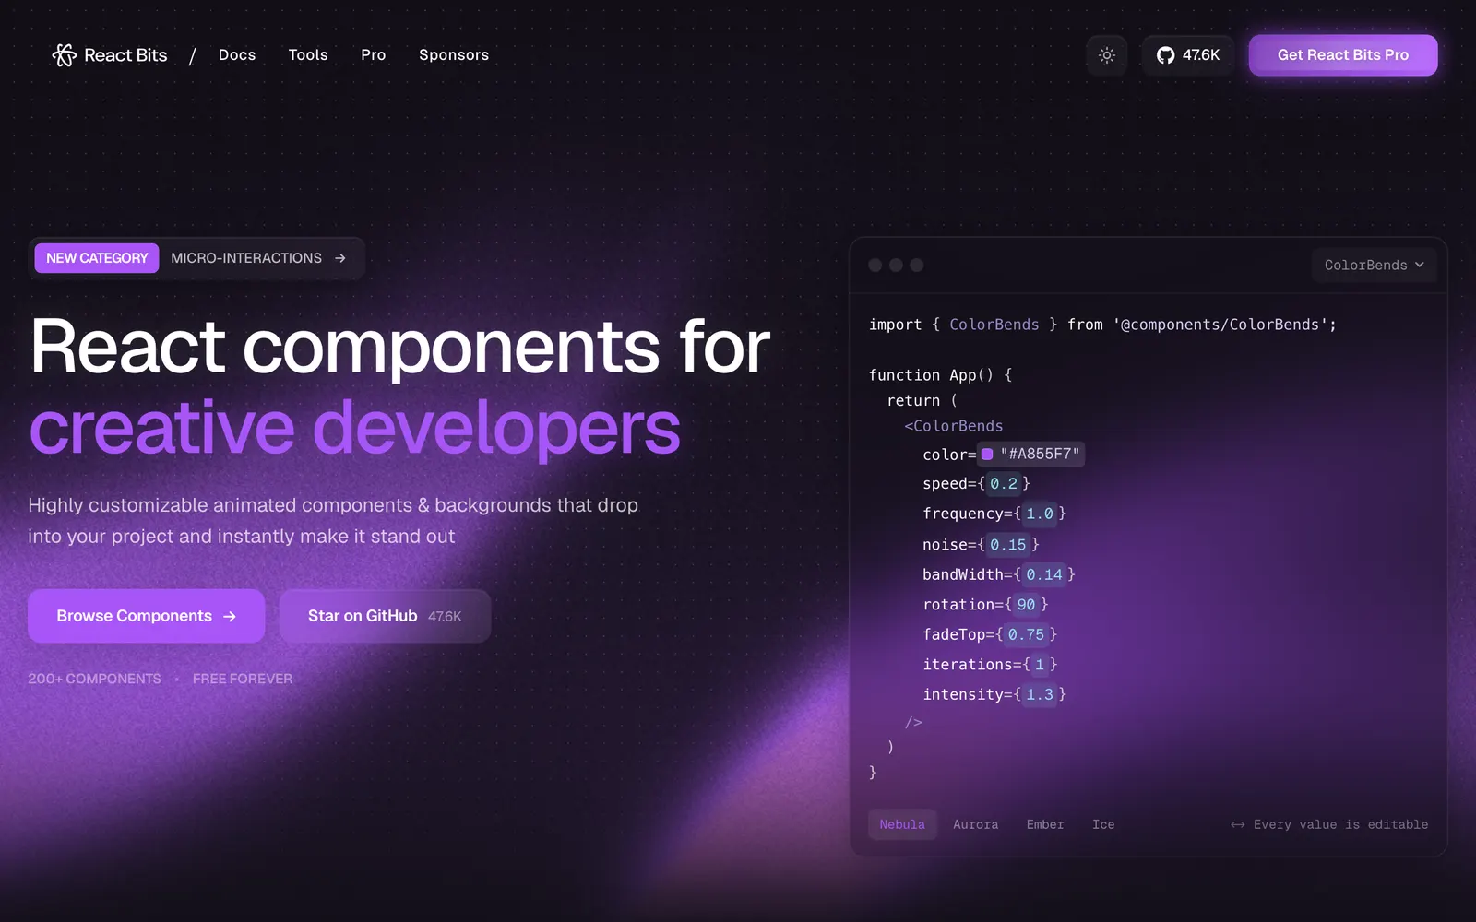Click the double-arrow icon near Every value is editable

(1238, 825)
